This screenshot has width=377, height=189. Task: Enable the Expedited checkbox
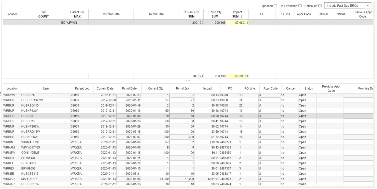(275, 6)
